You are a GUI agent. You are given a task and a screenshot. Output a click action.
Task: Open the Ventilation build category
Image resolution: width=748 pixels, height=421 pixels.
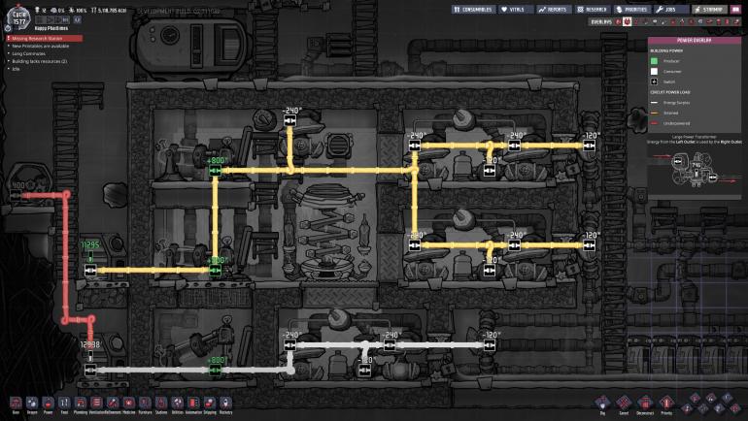pos(96,404)
